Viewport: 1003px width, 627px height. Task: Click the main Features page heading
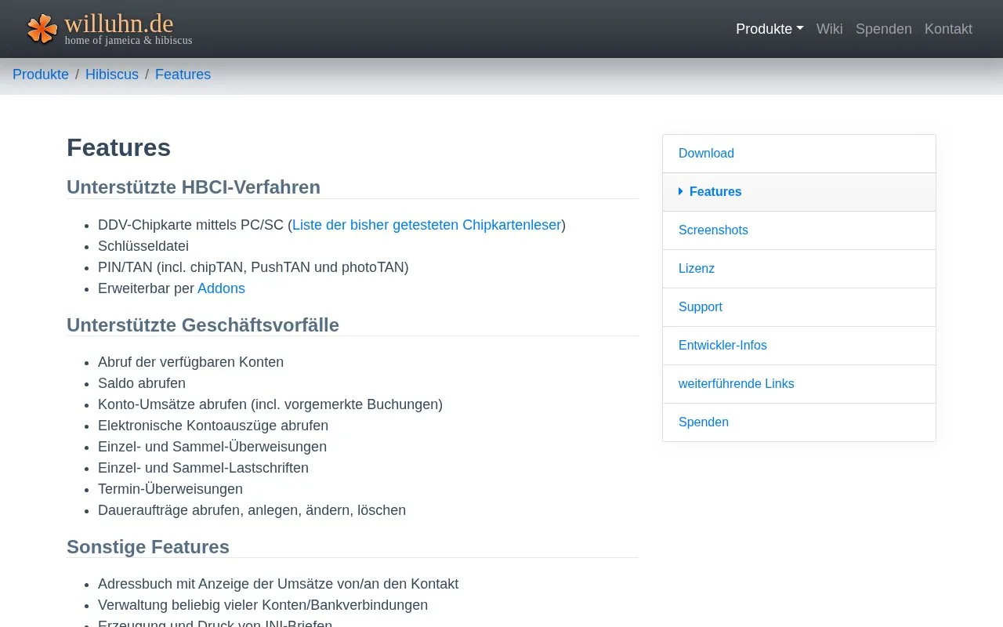click(x=118, y=147)
